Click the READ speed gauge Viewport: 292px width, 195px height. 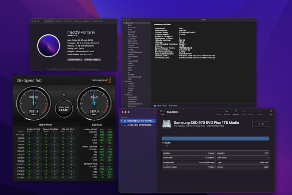click(94, 103)
